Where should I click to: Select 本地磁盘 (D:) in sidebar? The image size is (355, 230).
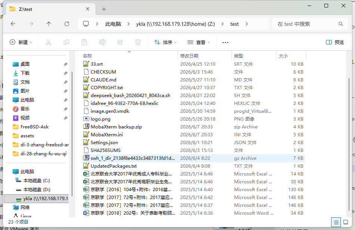[x=37, y=189]
